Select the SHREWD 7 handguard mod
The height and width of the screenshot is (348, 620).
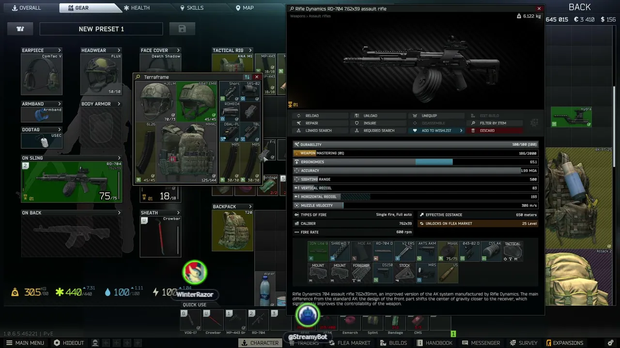[340, 251]
